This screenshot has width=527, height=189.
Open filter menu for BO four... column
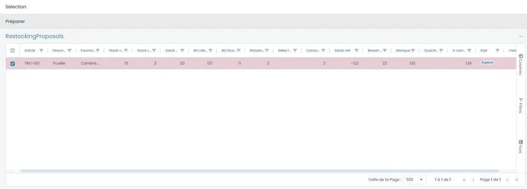(x=239, y=50)
